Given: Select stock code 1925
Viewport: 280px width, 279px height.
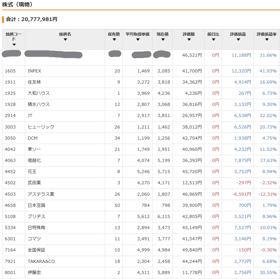Looking at the screenshot, I should pos(10,93).
